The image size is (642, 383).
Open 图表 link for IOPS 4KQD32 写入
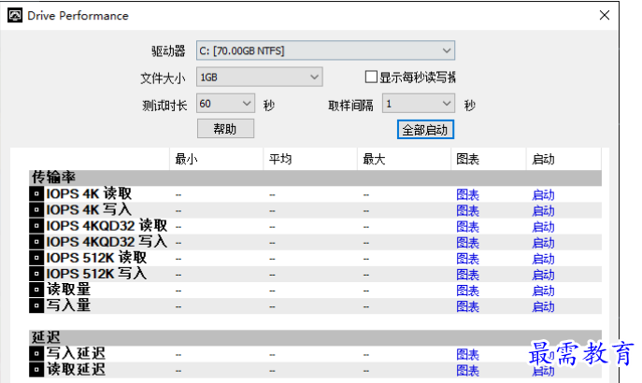pyautogui.click(x=467, y=243)
